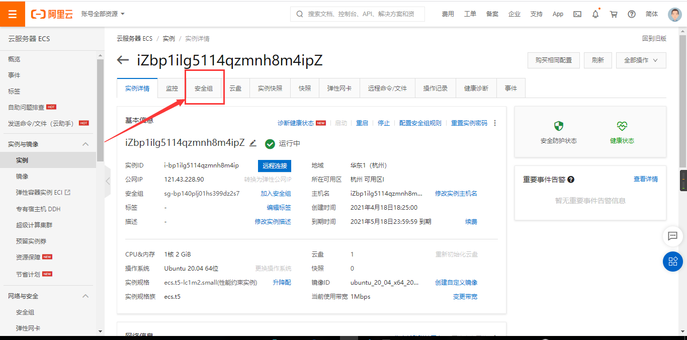
Task: Click the 停止 link
Action: (384, 123)
